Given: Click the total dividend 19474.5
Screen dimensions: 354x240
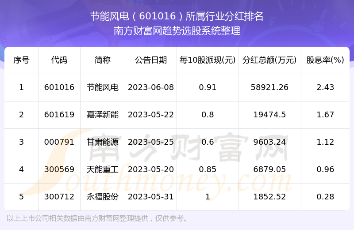Looking at the screenshot, I should pos(269,115).
